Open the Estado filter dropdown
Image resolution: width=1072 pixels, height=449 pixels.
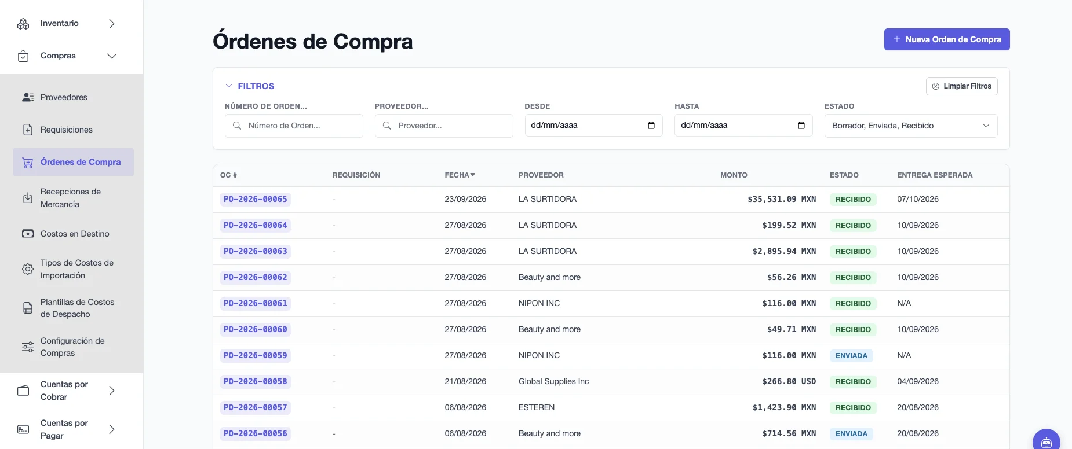pyautogui.click(x=911, y=126)
